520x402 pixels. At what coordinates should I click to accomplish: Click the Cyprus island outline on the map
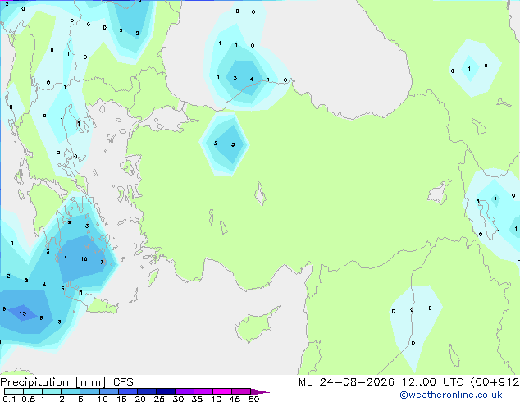tap(257, 324)
